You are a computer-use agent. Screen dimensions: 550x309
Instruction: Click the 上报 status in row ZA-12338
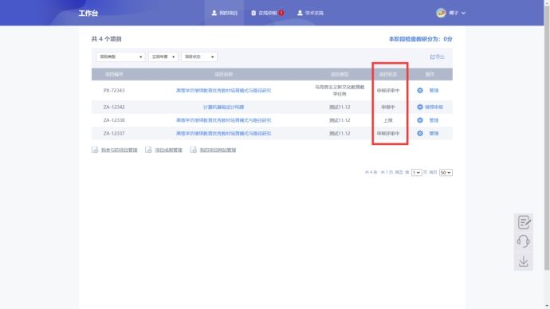388,120
